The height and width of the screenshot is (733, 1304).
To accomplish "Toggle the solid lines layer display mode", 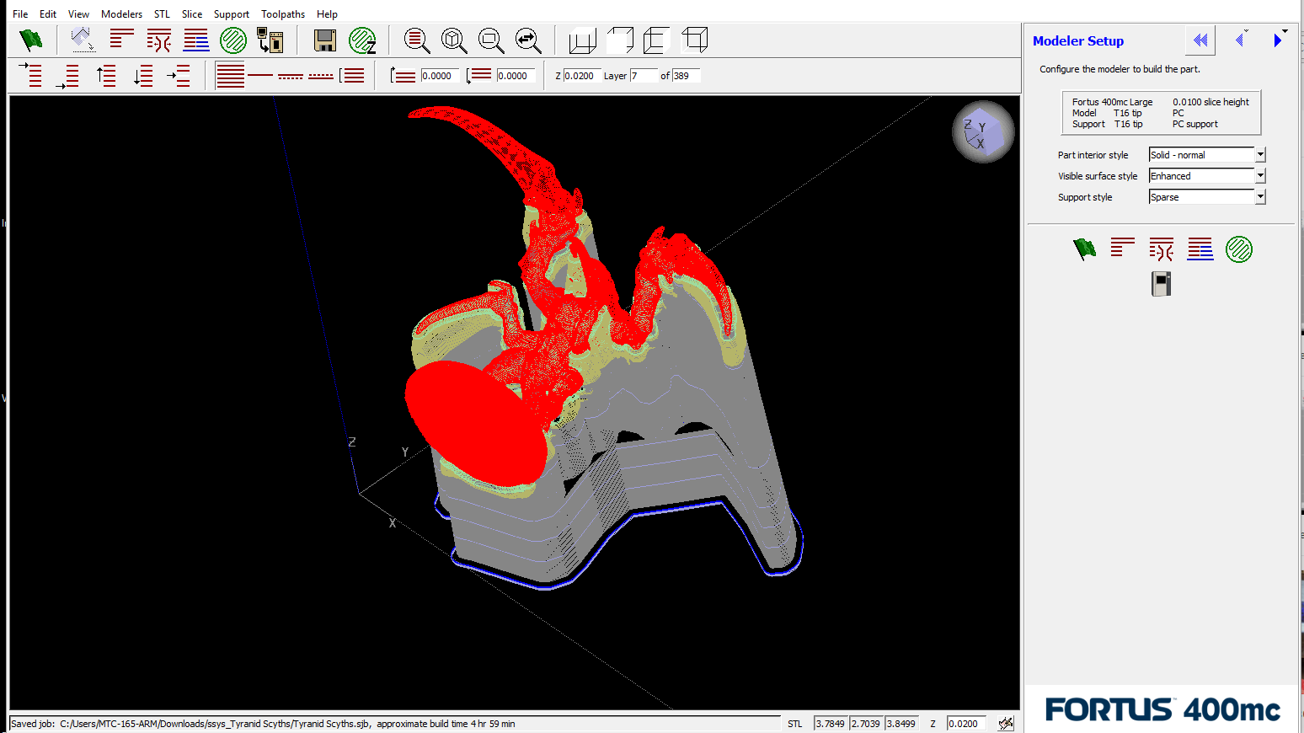I will coord(230,76).
